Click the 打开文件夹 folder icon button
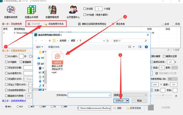 tap(128, 108)
